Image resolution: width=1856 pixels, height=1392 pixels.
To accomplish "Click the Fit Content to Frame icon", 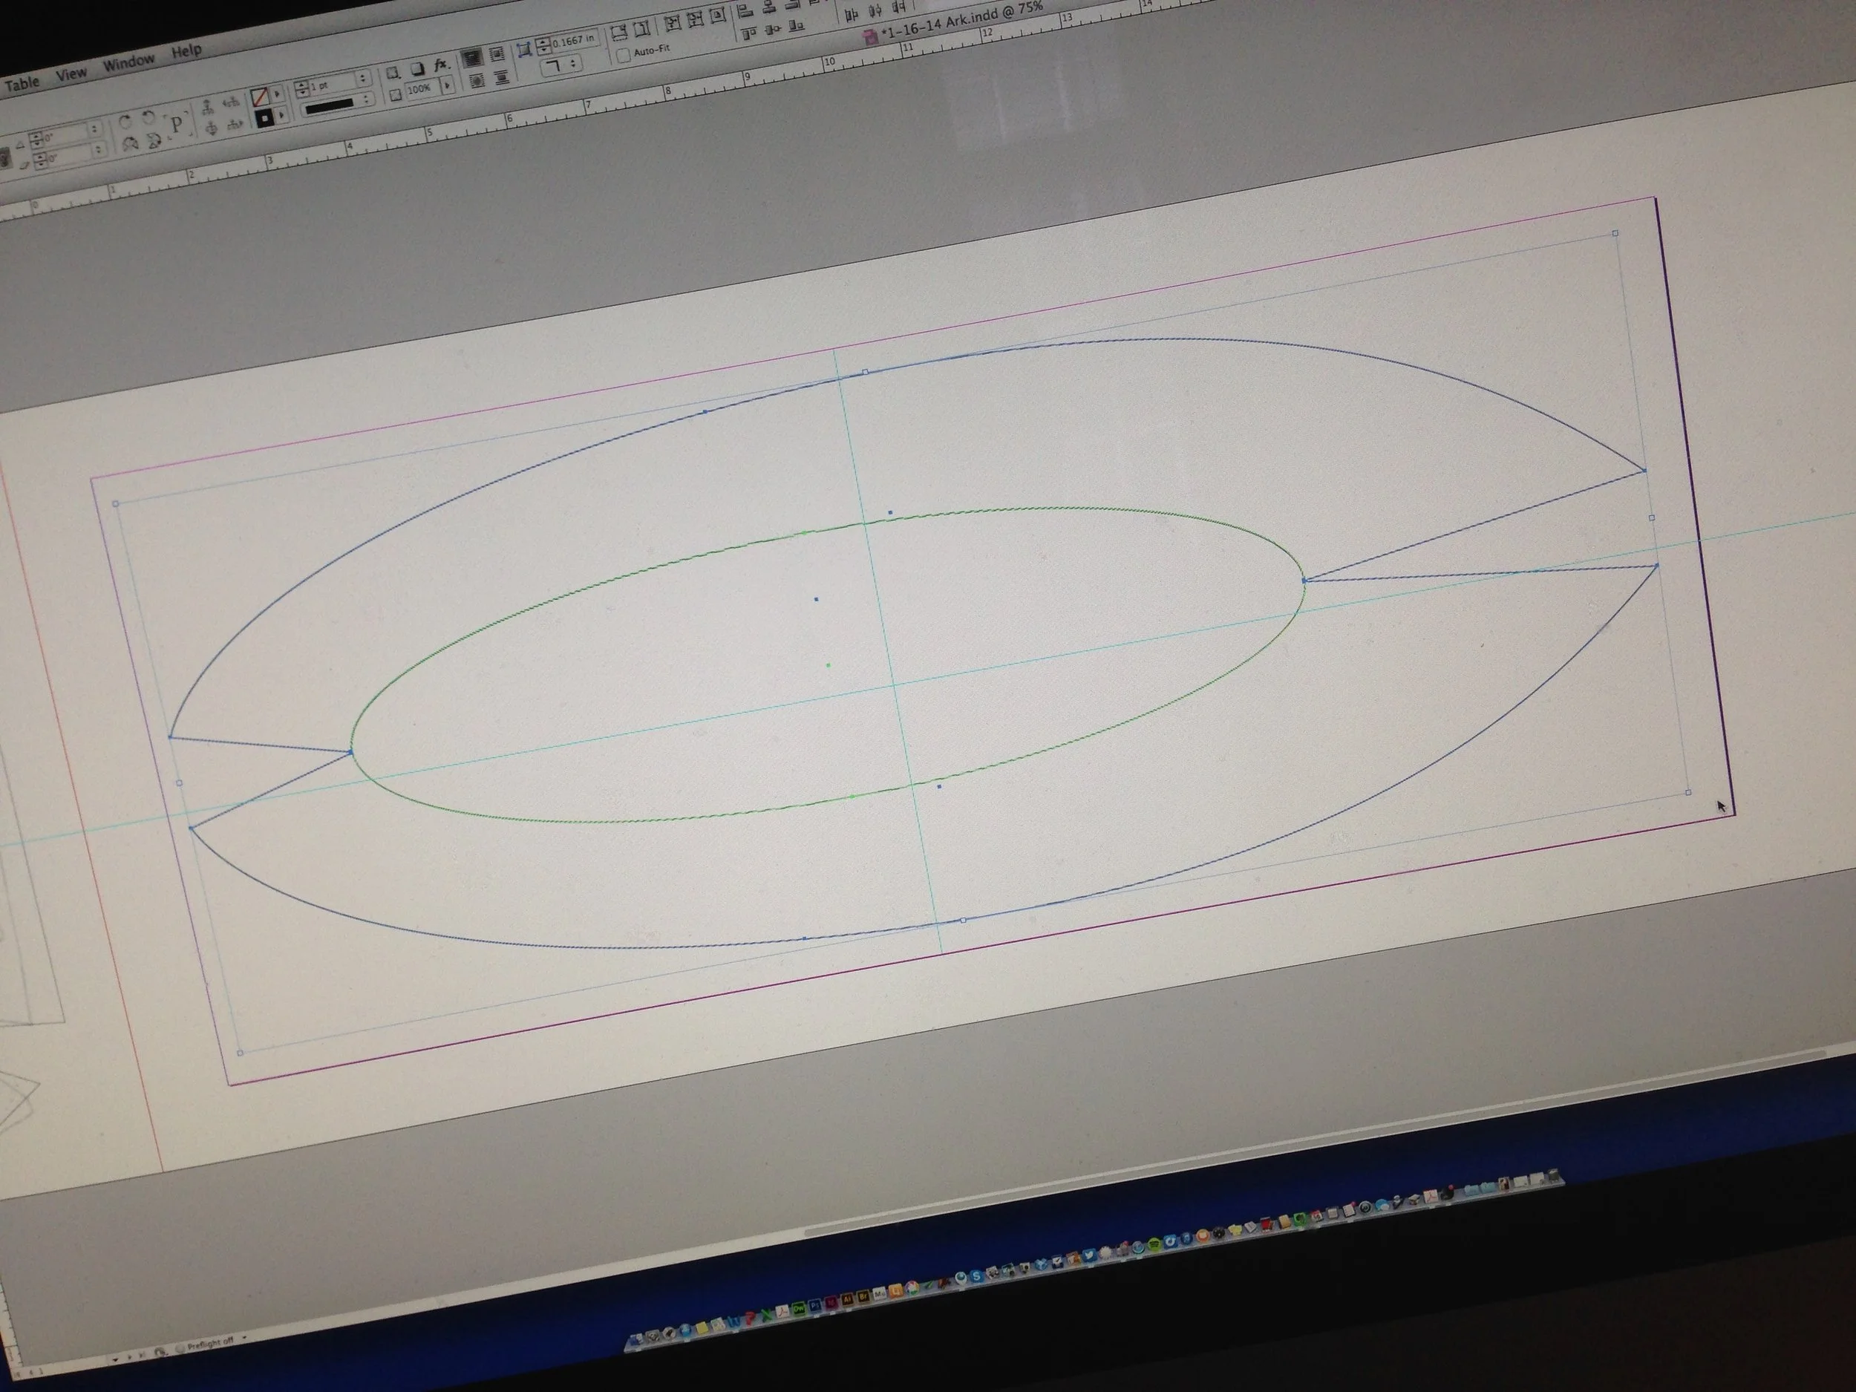I will click(x=673, y=23).
